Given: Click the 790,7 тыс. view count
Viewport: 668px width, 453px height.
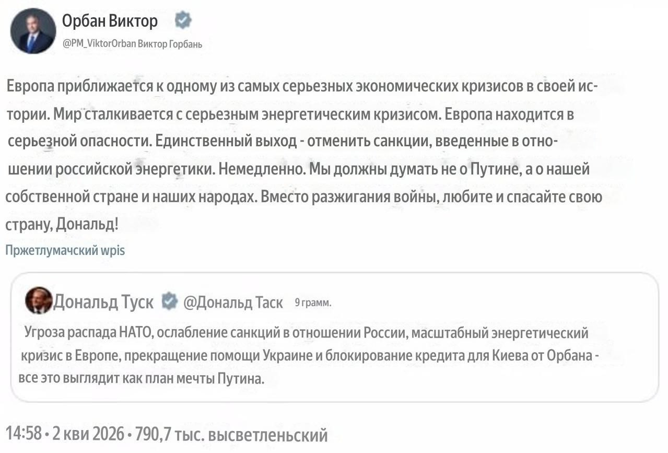Looking at the screenshot, I should 169,434.
